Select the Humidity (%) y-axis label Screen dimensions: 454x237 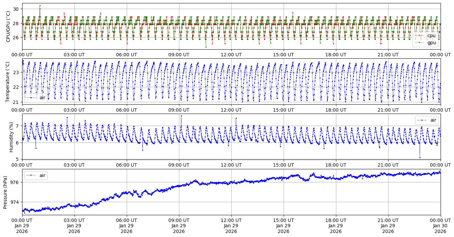(11, 136)
